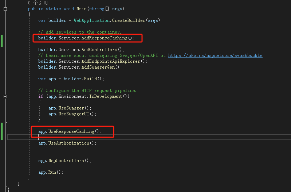The image size is (291, 192).
Task: Click green change marker beside AddResponseCaching
Action: click(2, 41)
